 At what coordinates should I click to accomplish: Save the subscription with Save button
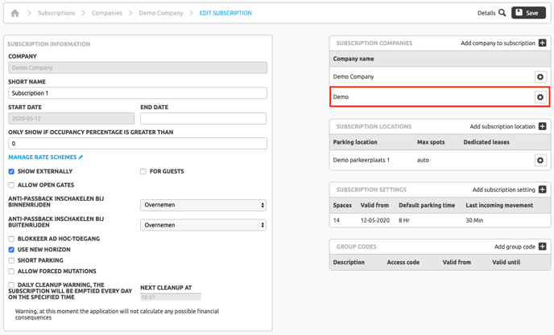[x=528, y=13]
